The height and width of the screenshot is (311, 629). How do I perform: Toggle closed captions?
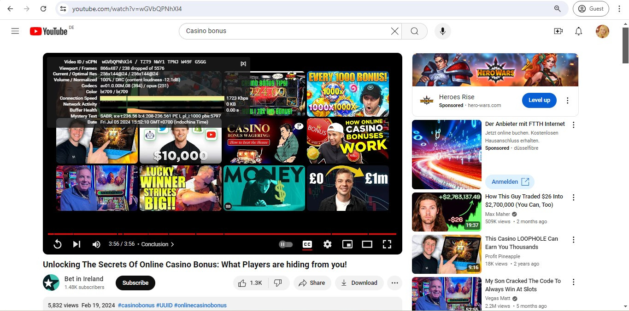coord(307,244)
